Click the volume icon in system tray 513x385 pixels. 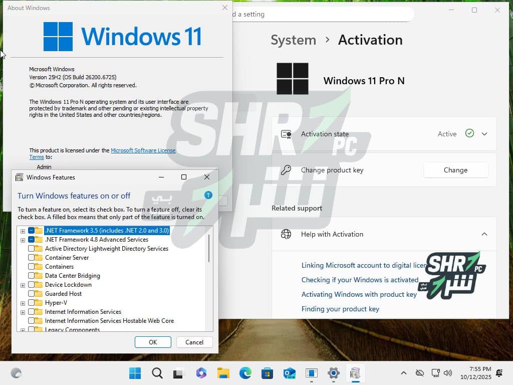[448, 373]
